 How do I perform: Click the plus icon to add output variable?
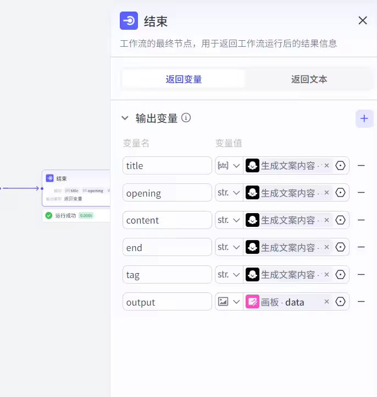364,118
